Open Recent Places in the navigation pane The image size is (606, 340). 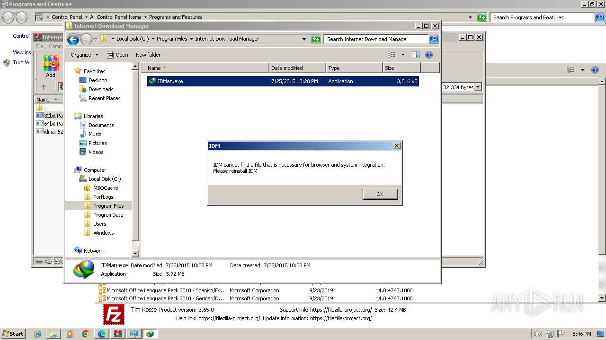coord(104,98)
